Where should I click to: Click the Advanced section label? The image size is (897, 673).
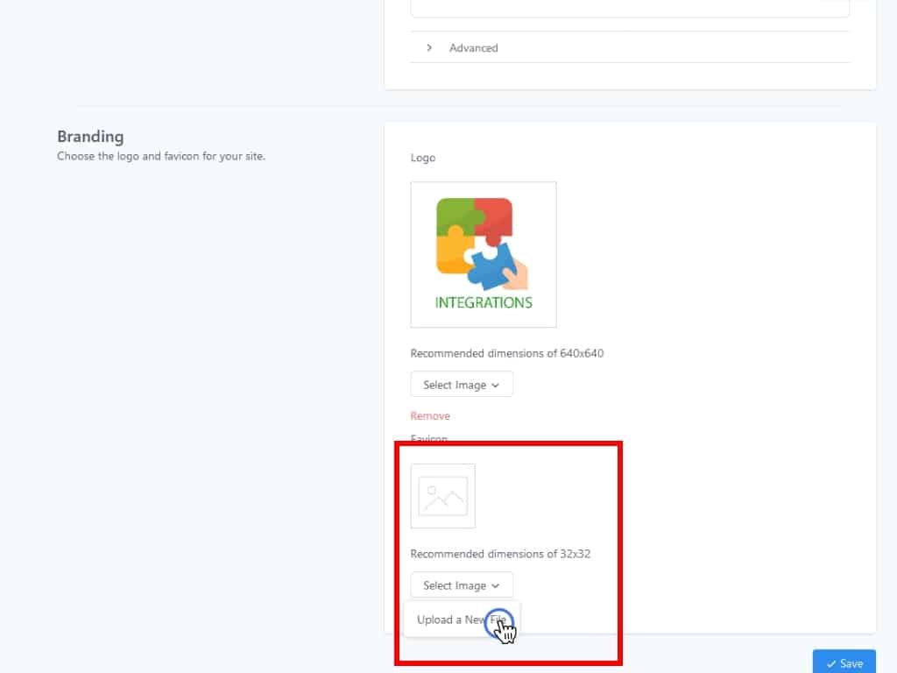click(473, 48)
